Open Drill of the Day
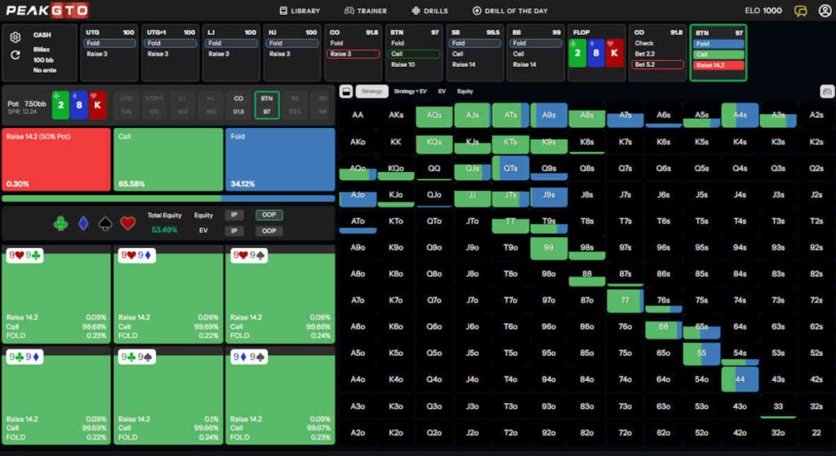The image size is (836, 456). [x=509, y=11]
